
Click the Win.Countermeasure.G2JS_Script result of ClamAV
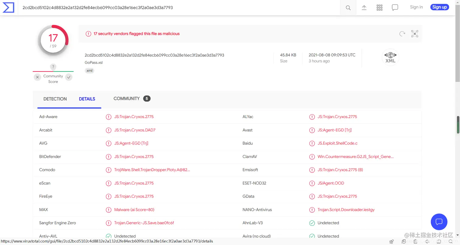[356, 157]
